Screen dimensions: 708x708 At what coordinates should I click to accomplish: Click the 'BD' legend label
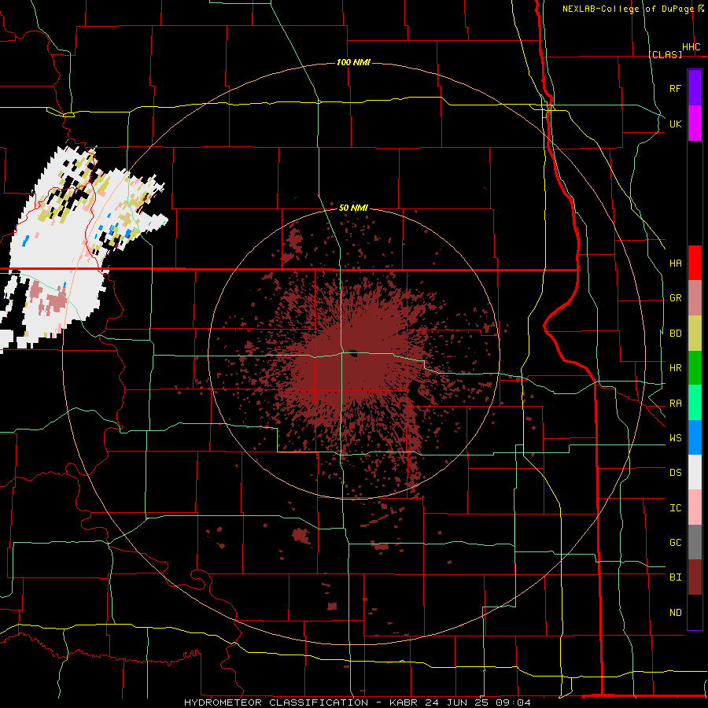click(x=675, y=334)
